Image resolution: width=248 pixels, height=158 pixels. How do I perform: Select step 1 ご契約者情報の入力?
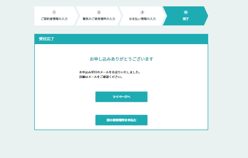click(x=56, y=16)
